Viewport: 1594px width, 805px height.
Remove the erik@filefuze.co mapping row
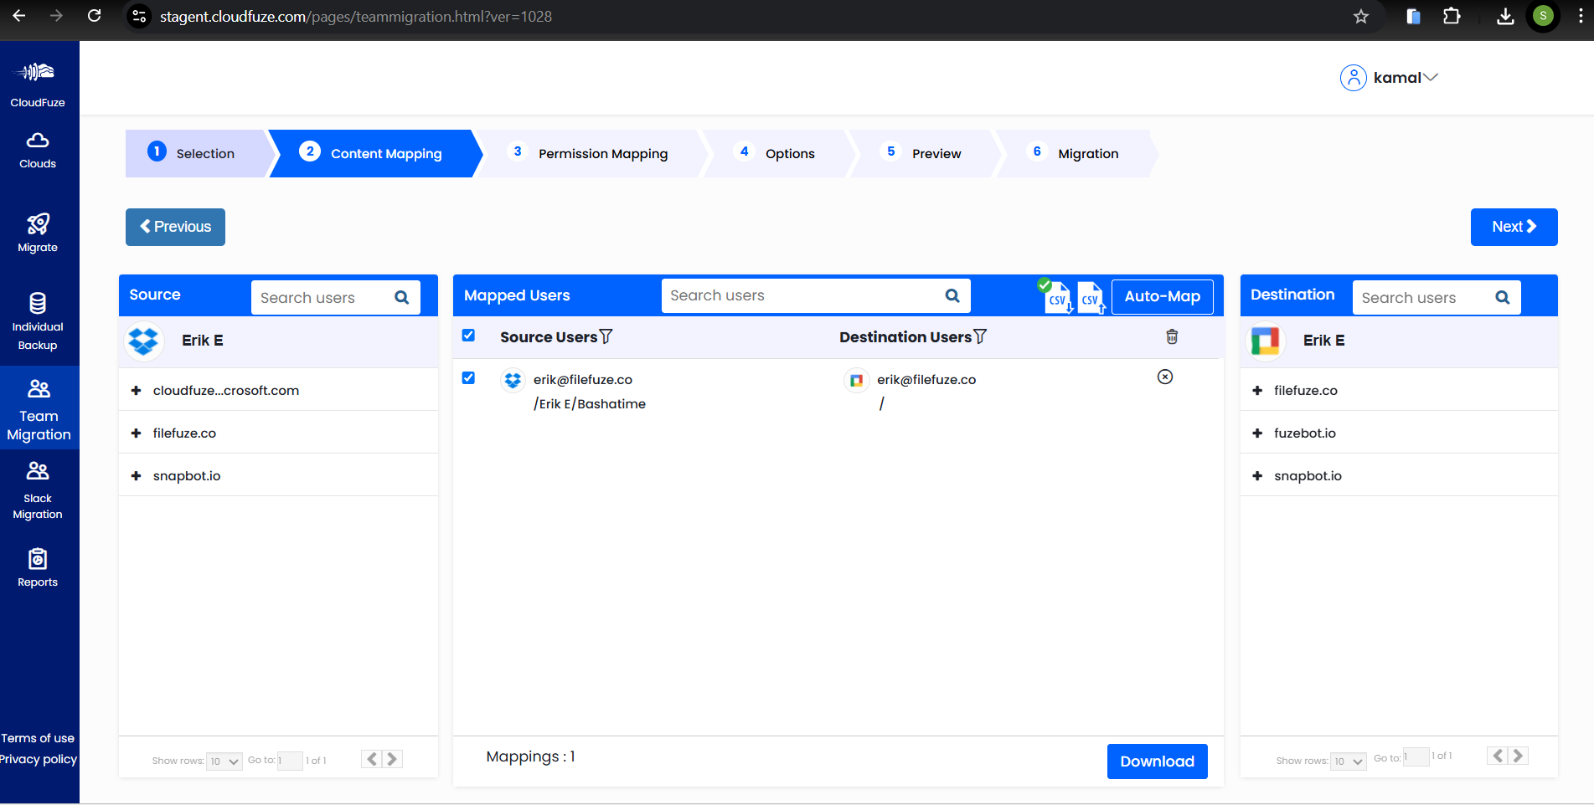(1165, 377)
